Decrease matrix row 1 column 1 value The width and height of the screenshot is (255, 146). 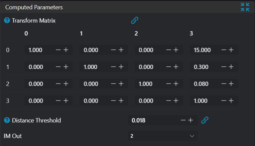pos(113,67)
